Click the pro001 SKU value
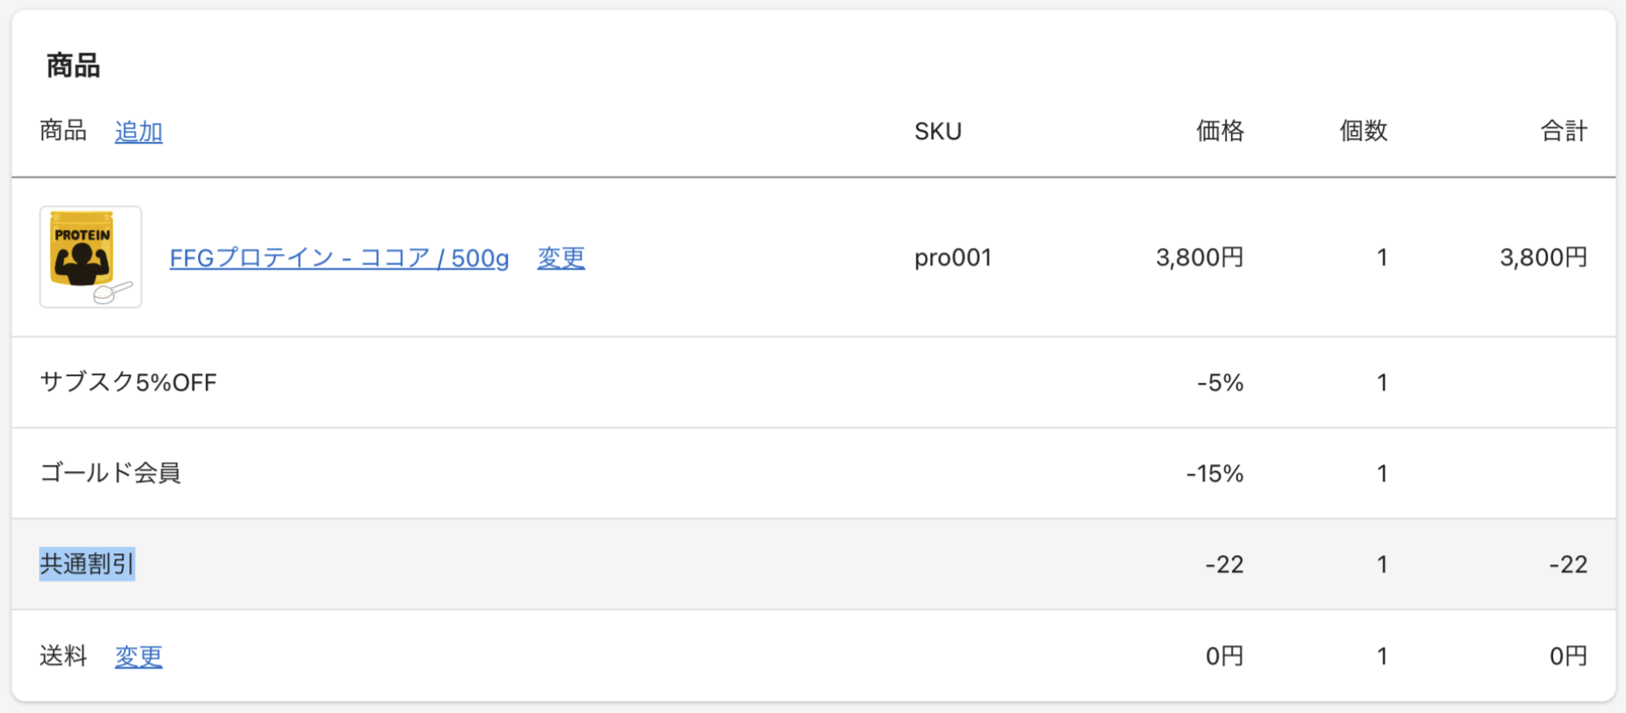Screen dimensions: 1626x713 (x=953, y=258)
